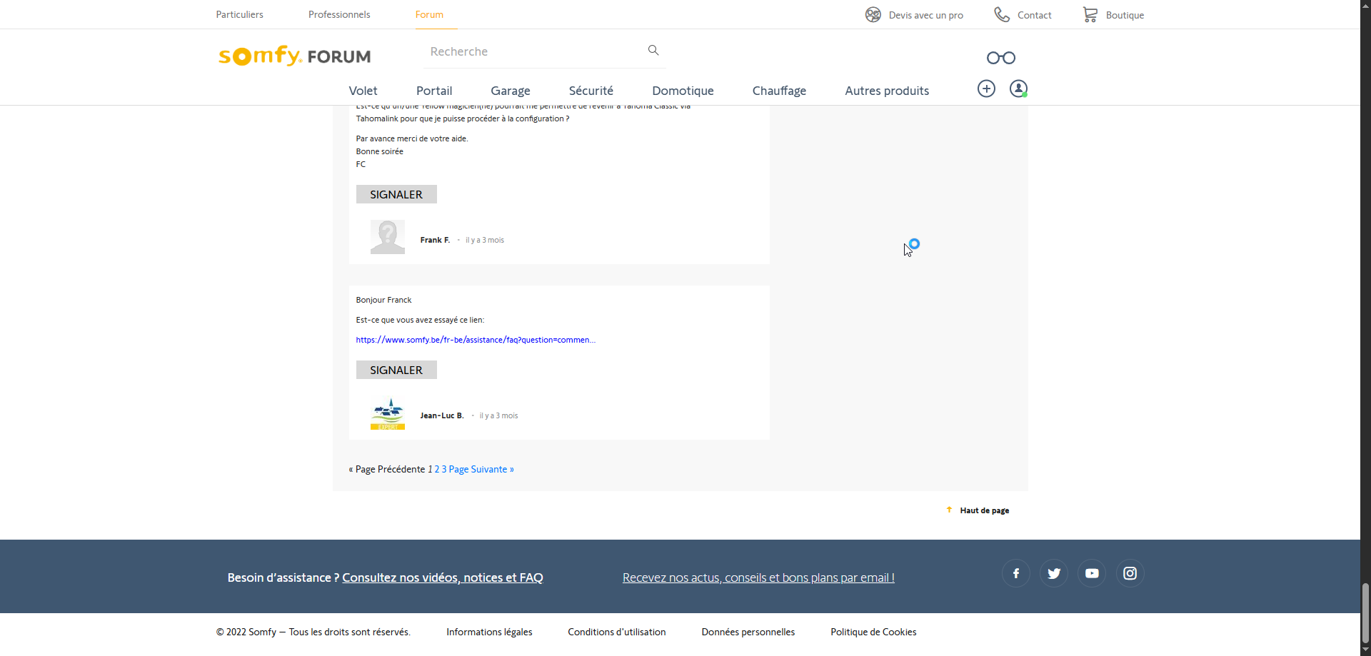
Task: Report Jean-Luc B.'s reply with SIGNALER
Action: click(x=396, y=370)
